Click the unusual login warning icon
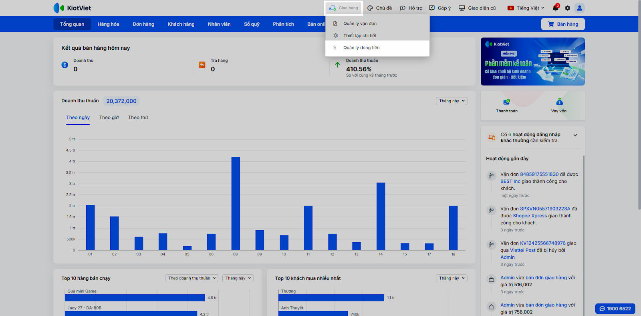Image resolution: width=641 pixels, height=316 pixels. tap(492, 138)
